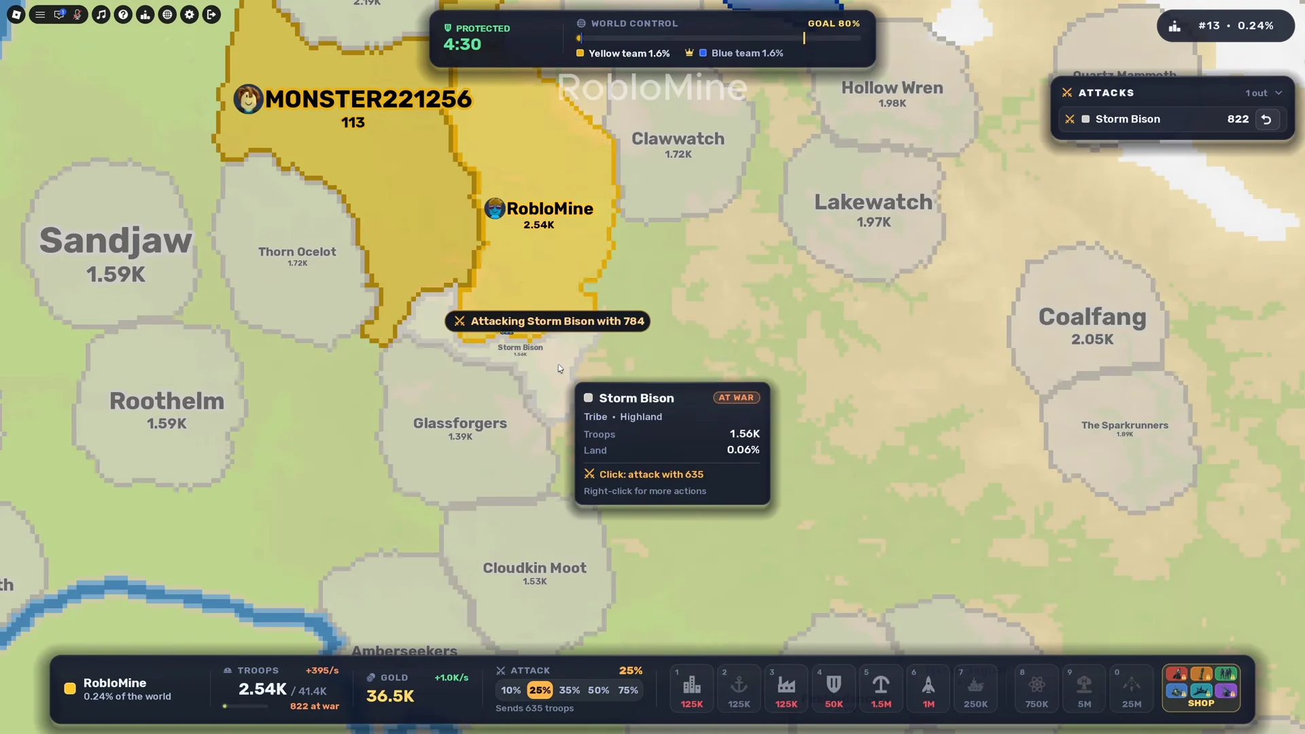Select the slot 0 item costing 25M

(1132, 689)
